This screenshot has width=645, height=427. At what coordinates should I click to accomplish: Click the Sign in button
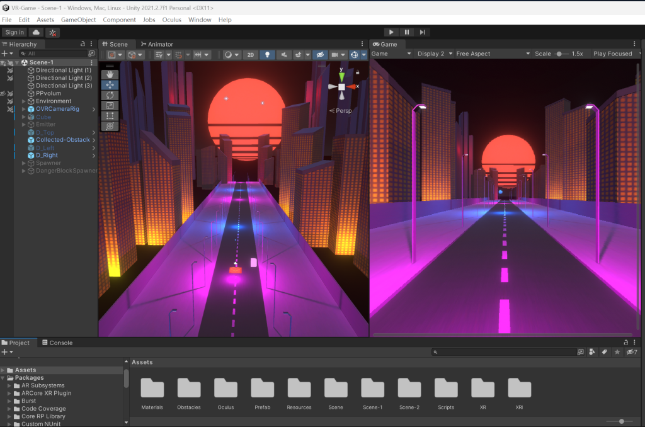click(x=14, y=32)
